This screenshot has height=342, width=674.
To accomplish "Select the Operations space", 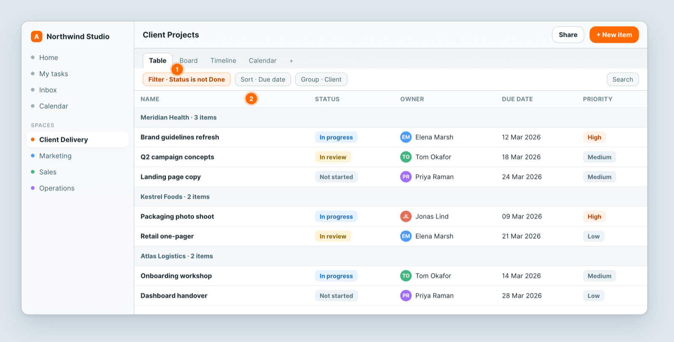I will click(x=78, y=188).
